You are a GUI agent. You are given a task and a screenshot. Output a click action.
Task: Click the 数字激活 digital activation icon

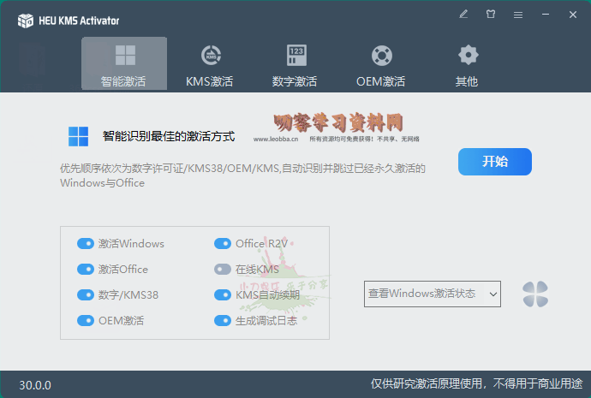click(295, 56)
